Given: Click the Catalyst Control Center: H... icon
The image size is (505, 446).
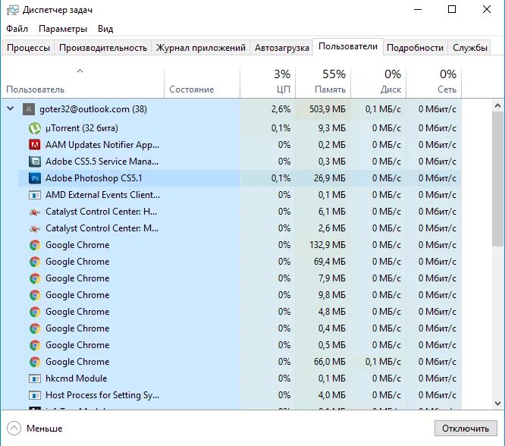Looking at the screenshot, I should [35, 212].
